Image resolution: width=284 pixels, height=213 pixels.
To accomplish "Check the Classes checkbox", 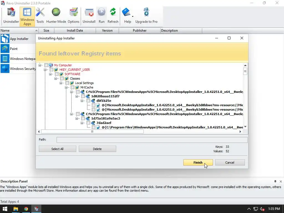I will point(62,78).
